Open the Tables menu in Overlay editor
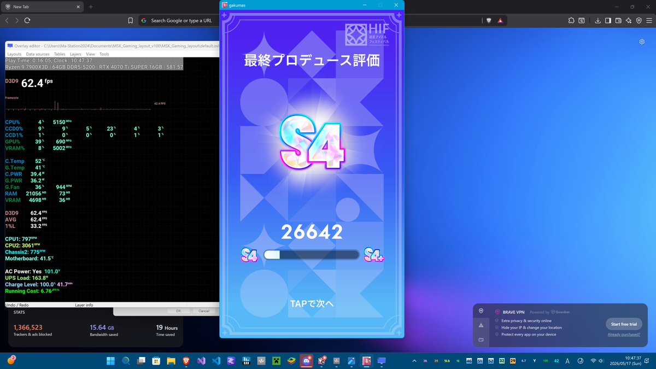This screenshot has width=656, height=369. point(60,54)
